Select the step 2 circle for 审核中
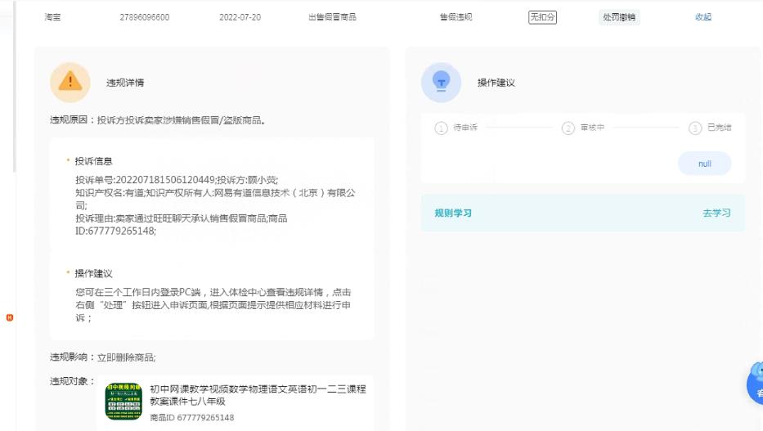Image resolution: width=763 pixels, height=431 pixels. (x=568, y=128)
